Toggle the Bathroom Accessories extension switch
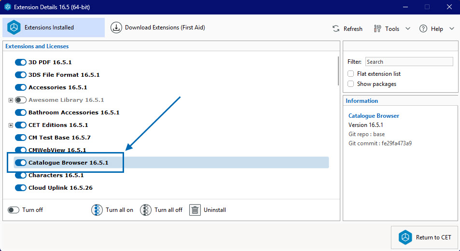460x251 pixels. [21, 112]
